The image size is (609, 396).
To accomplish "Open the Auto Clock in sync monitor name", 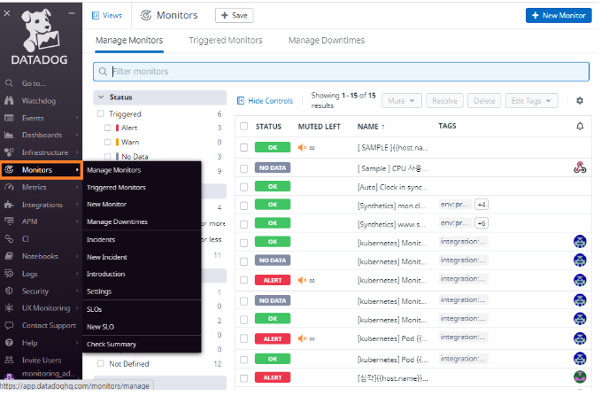I will click(392, 187).
